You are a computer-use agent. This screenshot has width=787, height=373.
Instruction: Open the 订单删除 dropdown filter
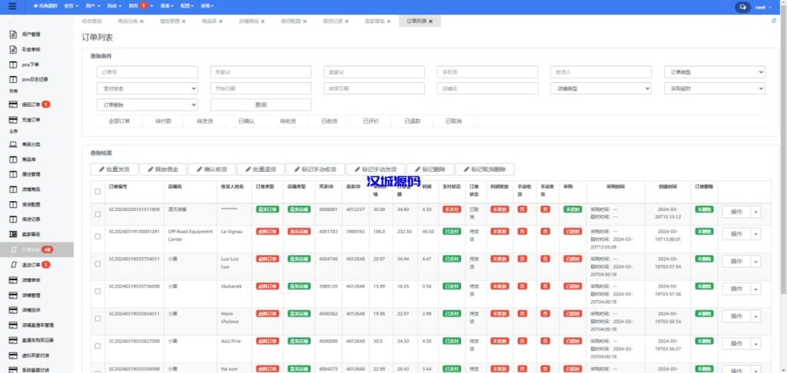(x=147, y=105)
